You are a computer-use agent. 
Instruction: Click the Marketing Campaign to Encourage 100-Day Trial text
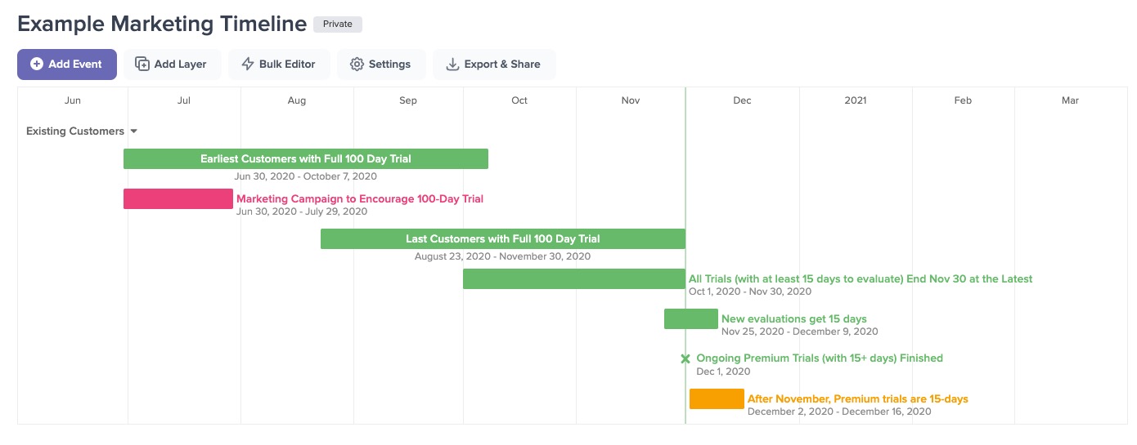pyautogui.click(x=360, y=199)
